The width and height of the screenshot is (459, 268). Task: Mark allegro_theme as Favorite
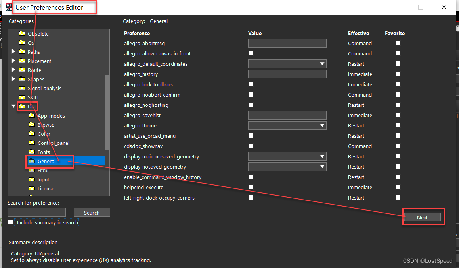pos(398,125)
